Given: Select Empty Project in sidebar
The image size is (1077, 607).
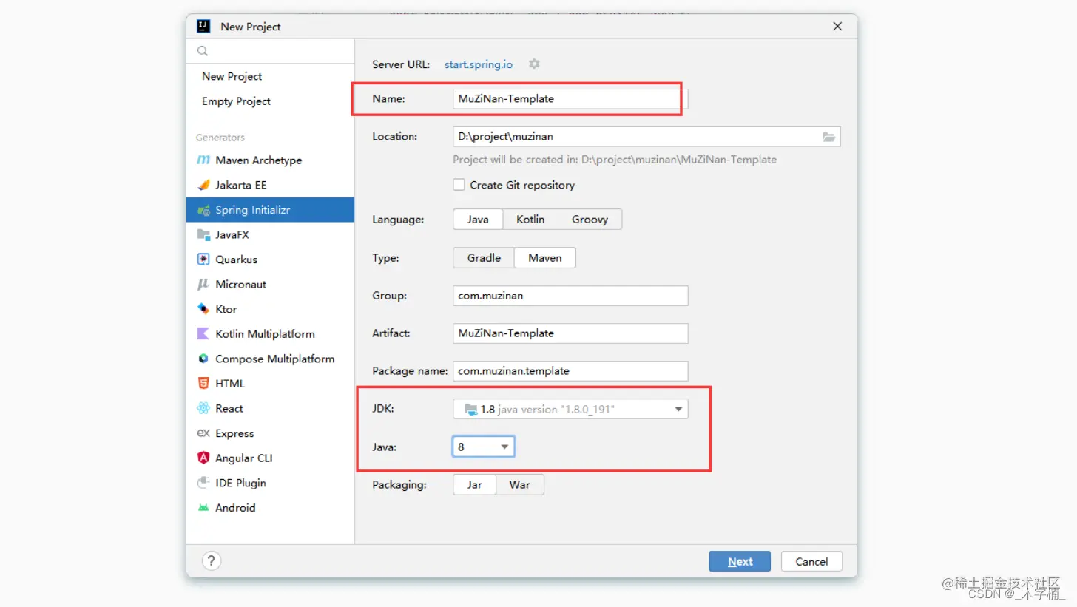Looking at the screenshot, I should 236,101.
